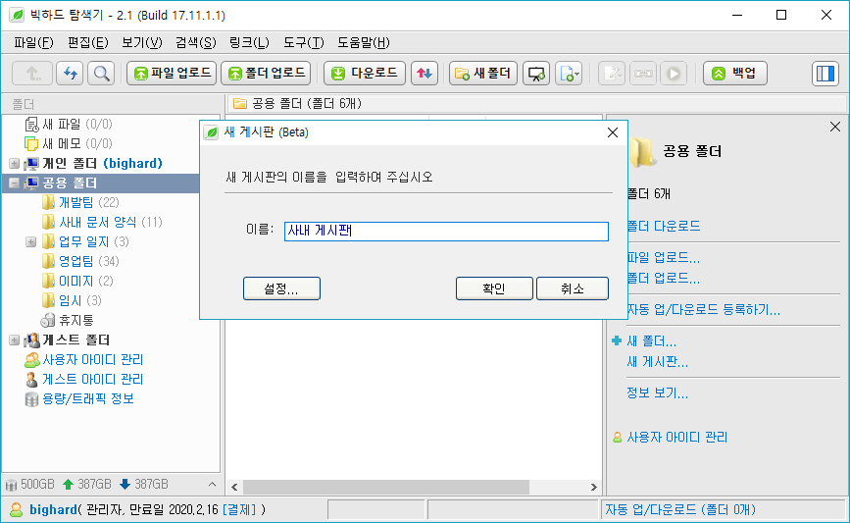Viewport: 850px width, 523px height.
Task: Click the 폴더 업로드 toolbar button
Action: [x=266, y=74]
